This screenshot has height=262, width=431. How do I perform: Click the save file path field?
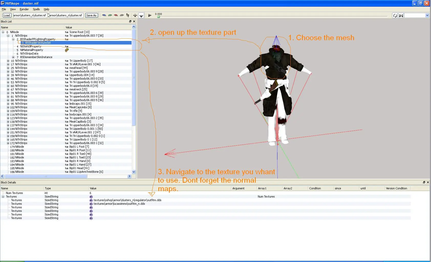pos(66,15)
